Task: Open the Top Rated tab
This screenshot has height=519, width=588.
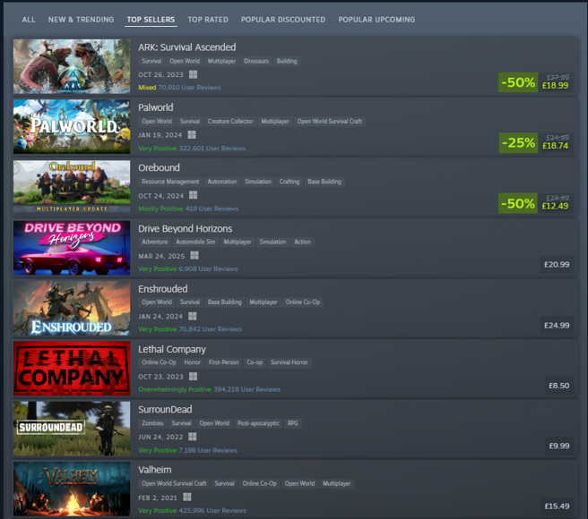Action: [208, 20]
